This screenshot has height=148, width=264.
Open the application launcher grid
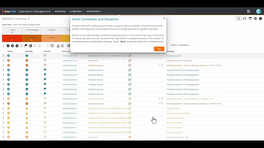point(249,11)
